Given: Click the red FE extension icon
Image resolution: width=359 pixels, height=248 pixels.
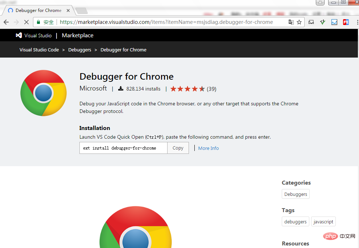Looking at the screenshot, I should (x=346, y=22).
